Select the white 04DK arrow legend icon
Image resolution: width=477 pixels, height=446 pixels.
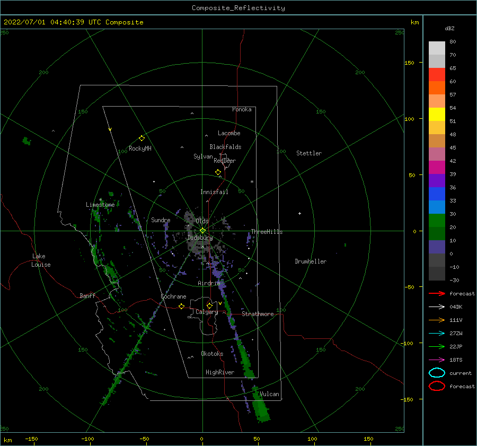click(x=437, y=307)
